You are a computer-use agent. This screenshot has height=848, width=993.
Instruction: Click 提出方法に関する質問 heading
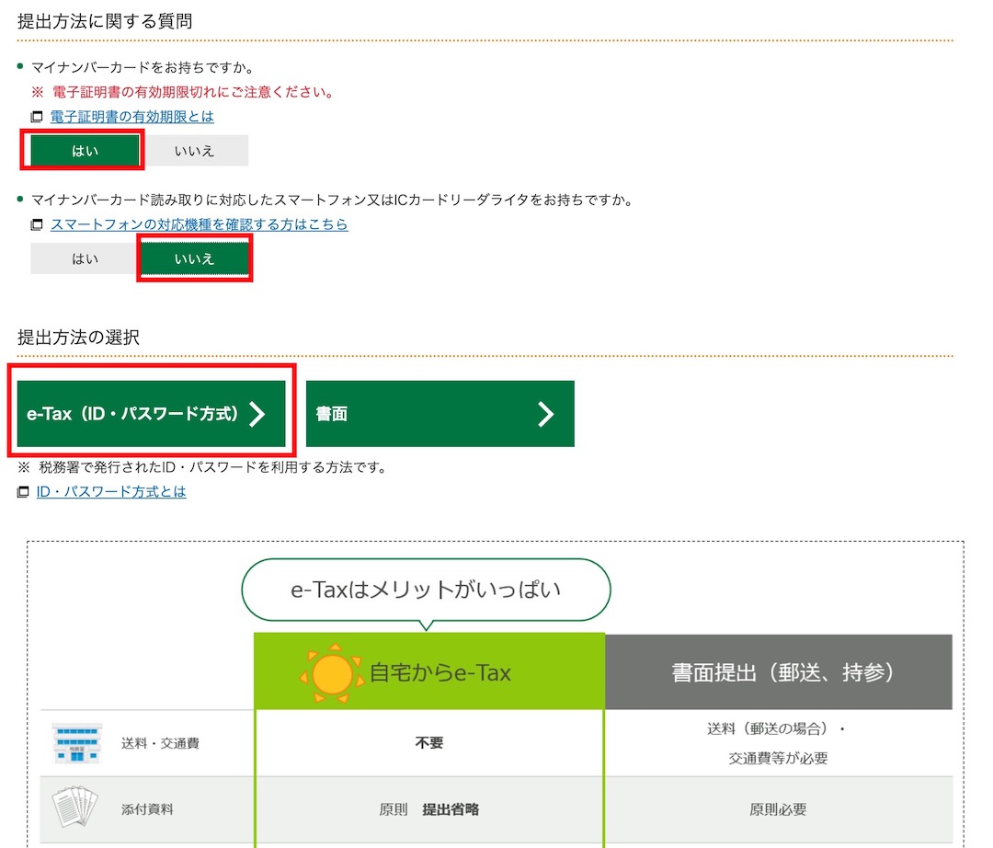tap(105, 21)
